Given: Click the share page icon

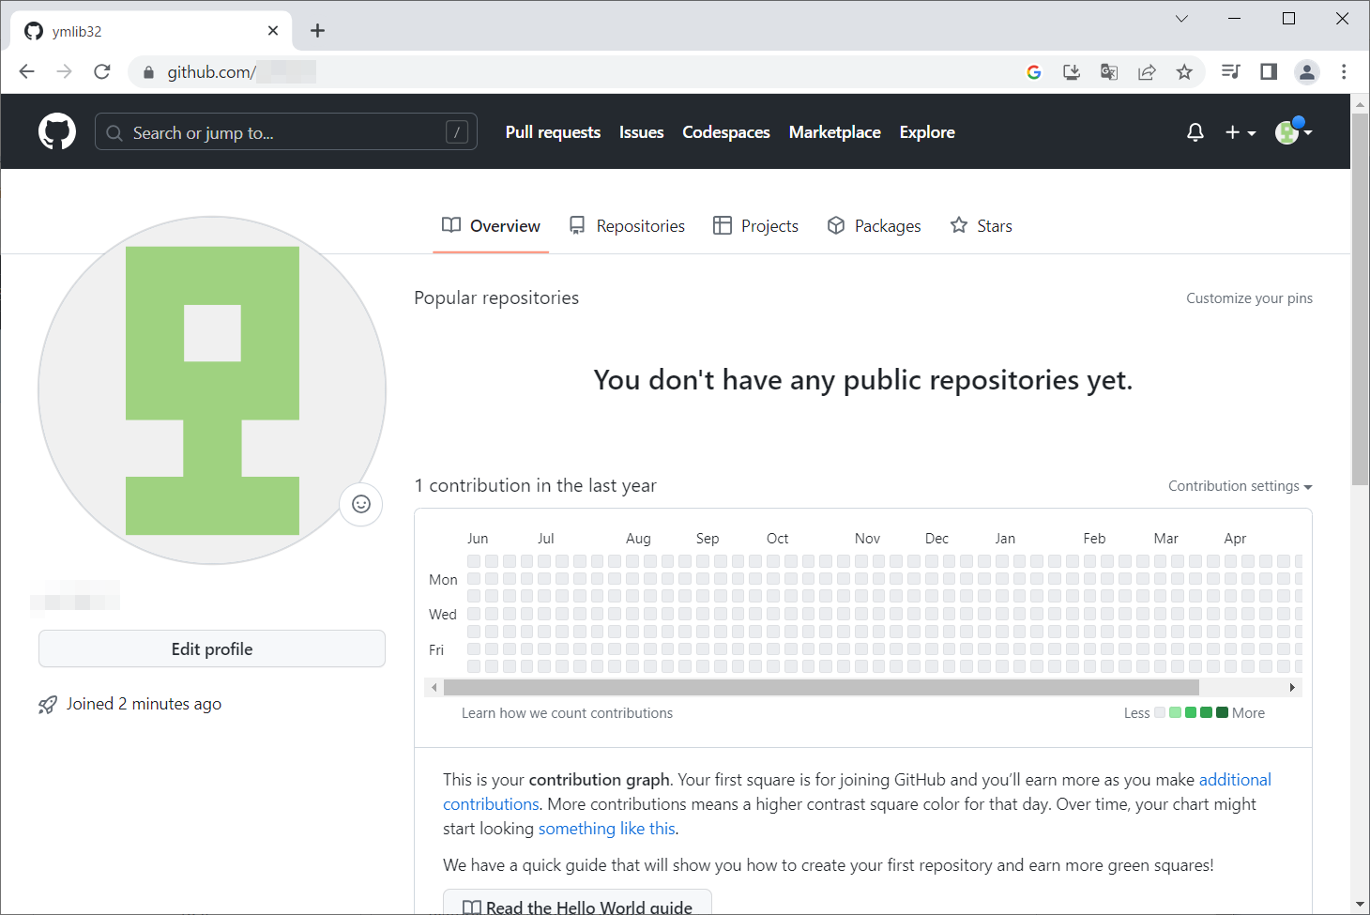Looking at the screenshot, I should [1147, 72].
